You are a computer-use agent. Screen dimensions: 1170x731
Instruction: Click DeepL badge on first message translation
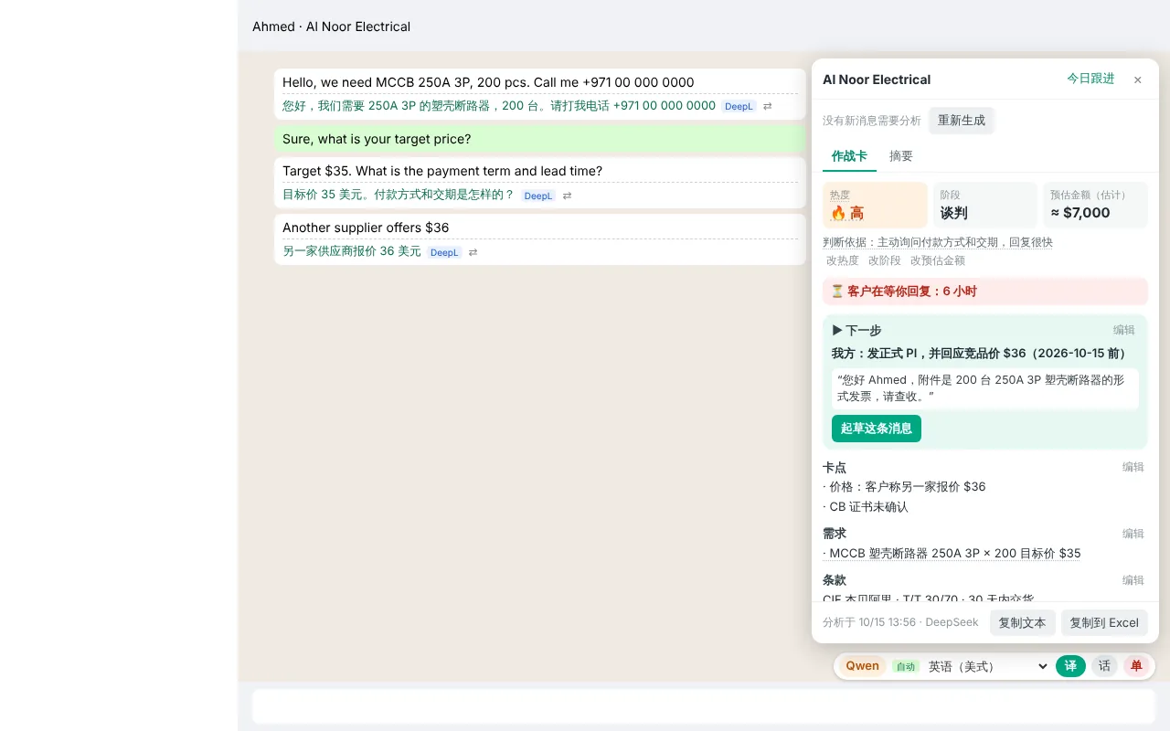click(739, 106)
